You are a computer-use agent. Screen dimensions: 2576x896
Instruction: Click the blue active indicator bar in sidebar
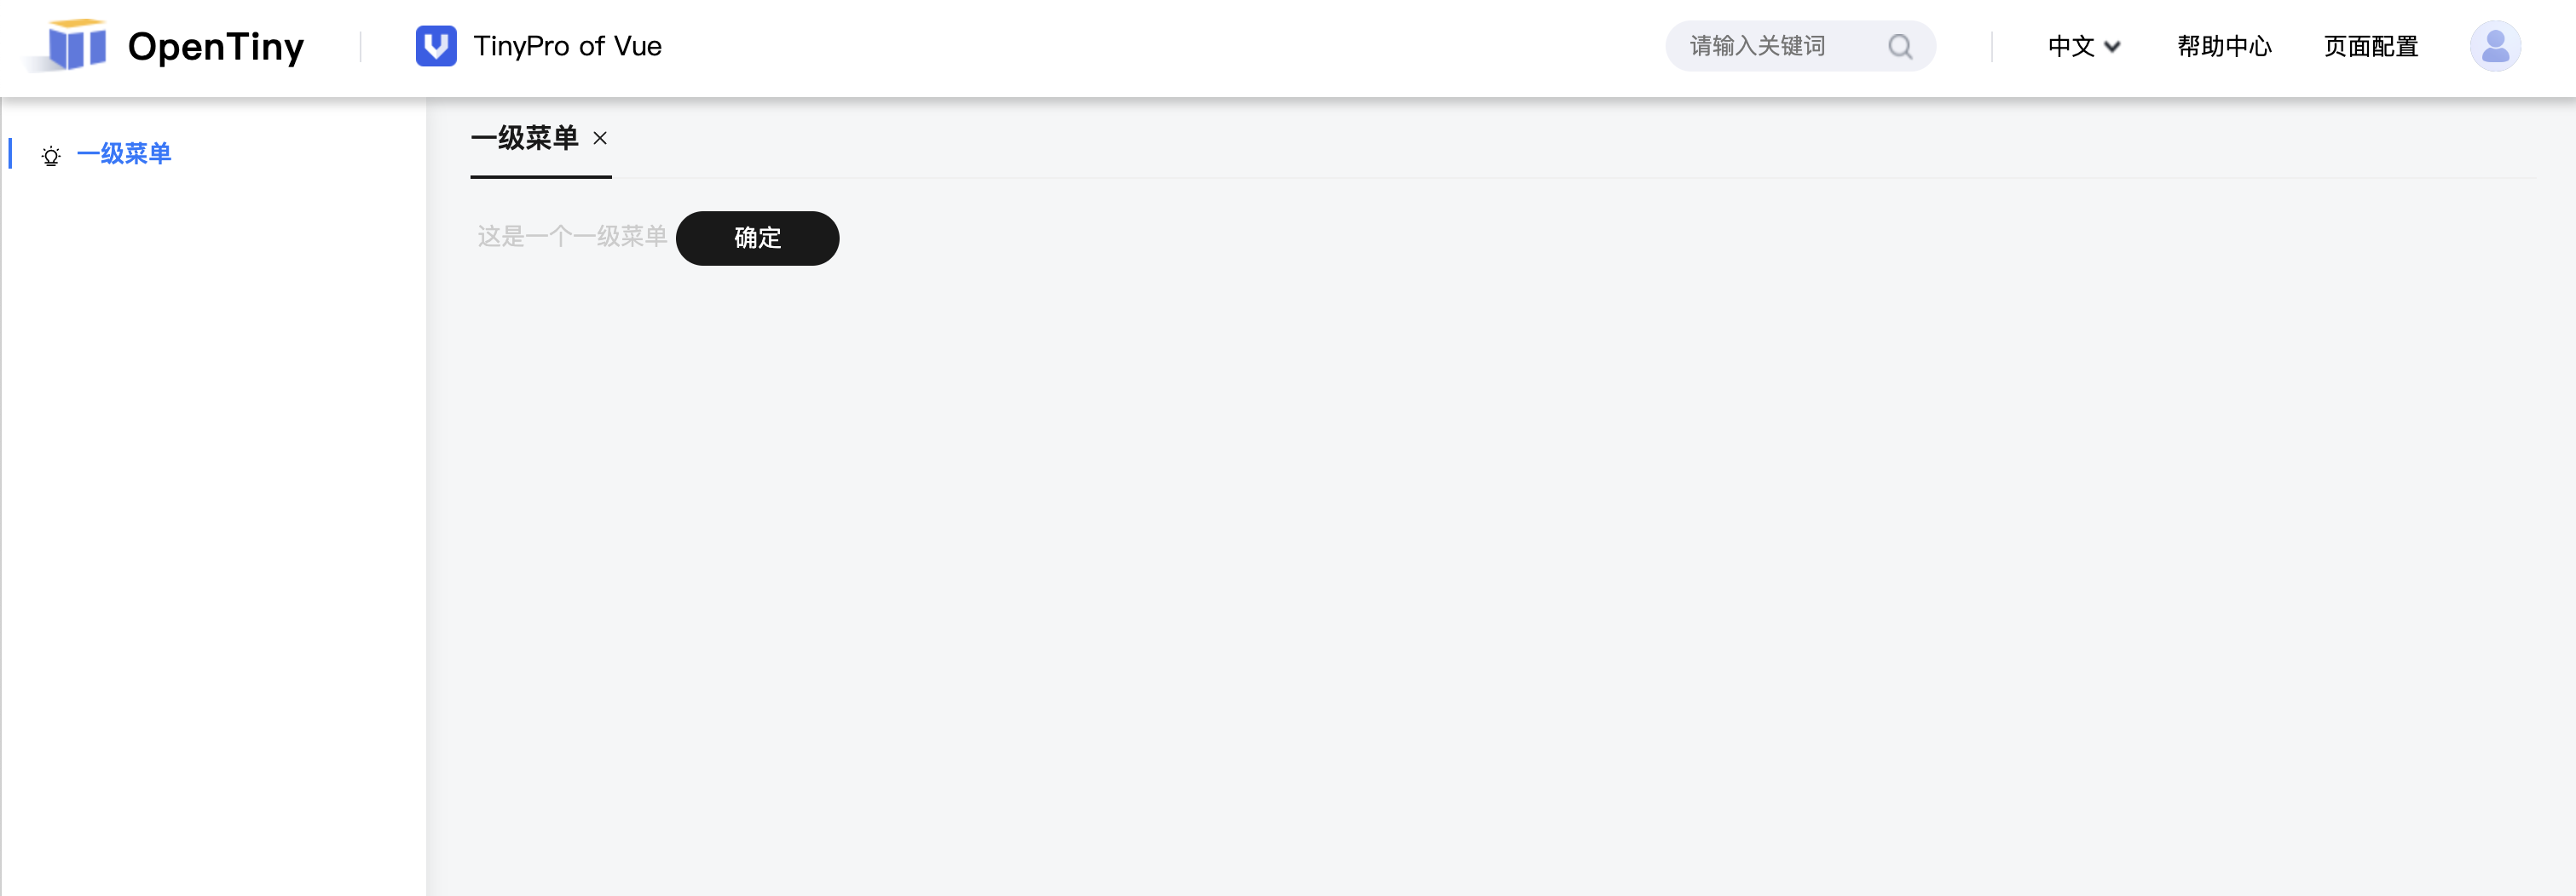(x=10, y=154)
